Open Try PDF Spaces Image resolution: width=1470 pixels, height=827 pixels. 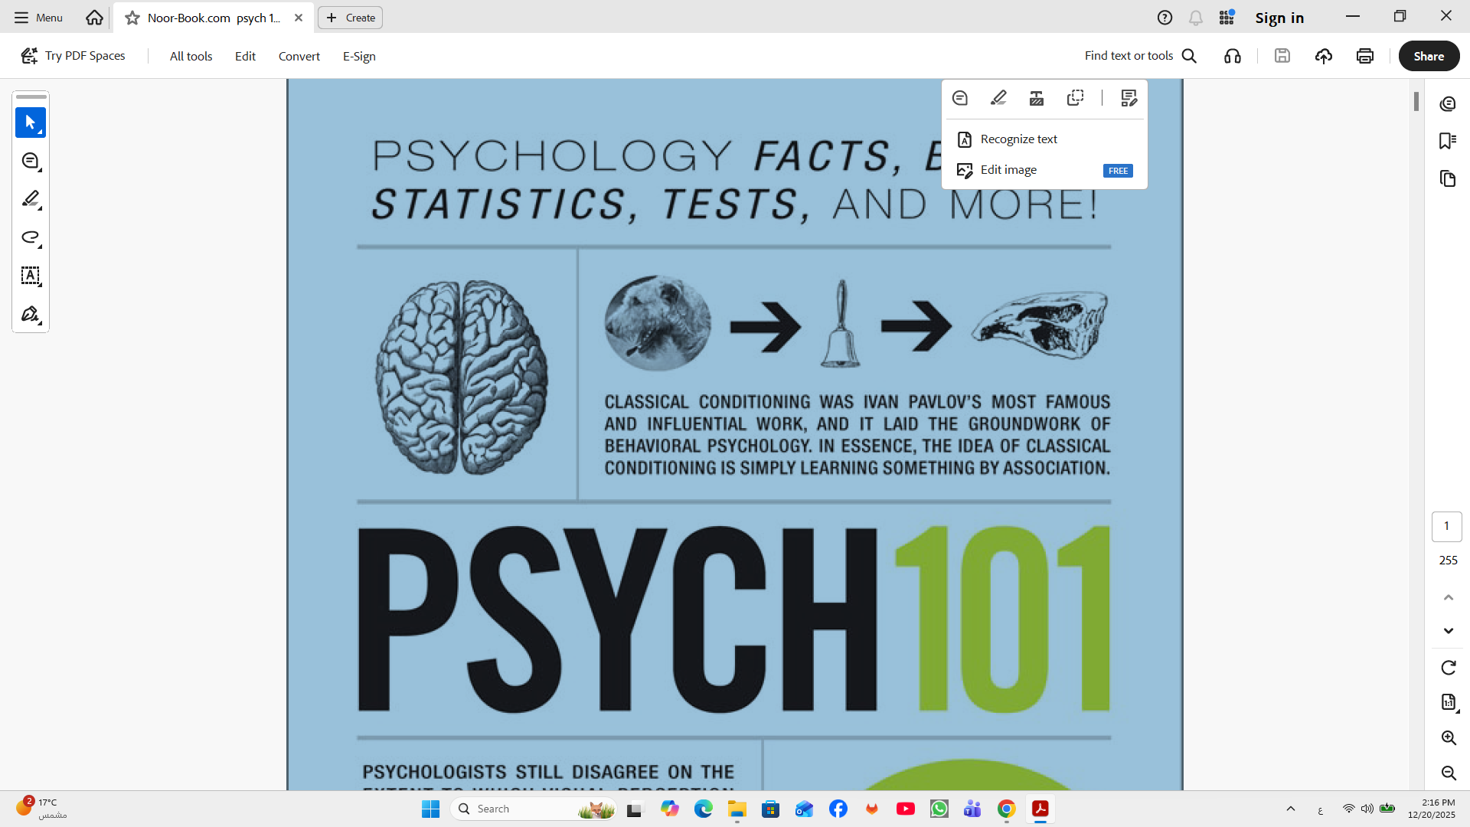click(73, 56)
